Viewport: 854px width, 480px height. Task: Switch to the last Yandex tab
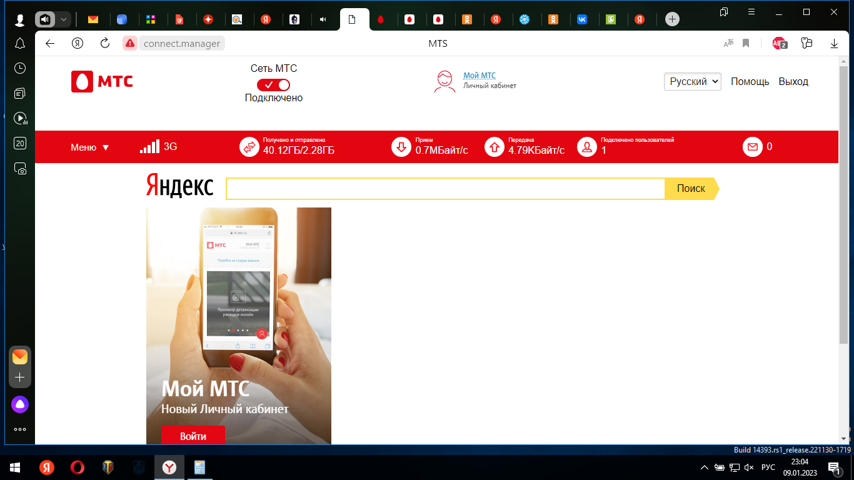point(640,19)
